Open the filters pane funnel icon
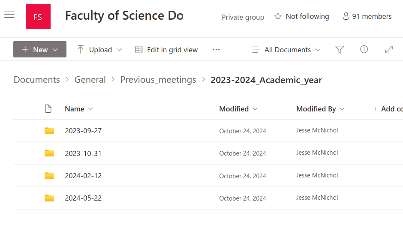The image size is (403, 228). click(340, 50)
